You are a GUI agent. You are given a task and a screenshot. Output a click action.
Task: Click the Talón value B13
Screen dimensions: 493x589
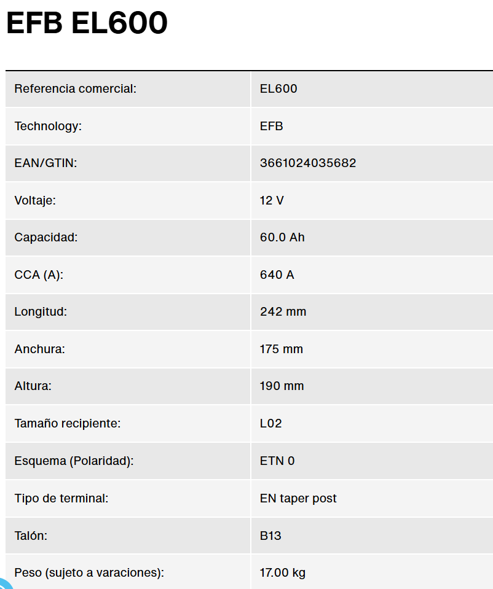[x=270, y=536]
